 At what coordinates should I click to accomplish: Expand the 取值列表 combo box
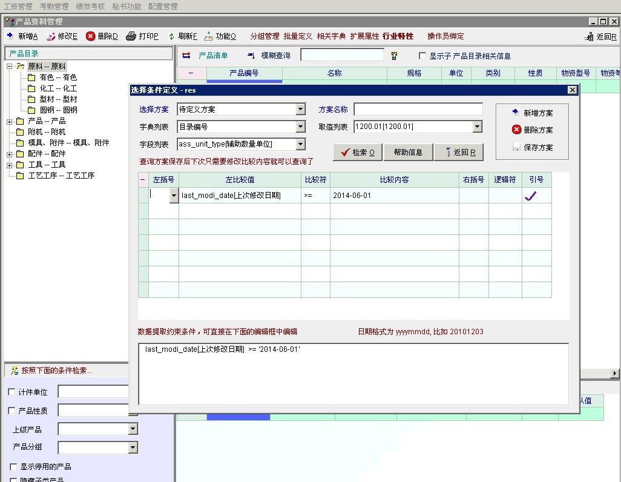478,127
